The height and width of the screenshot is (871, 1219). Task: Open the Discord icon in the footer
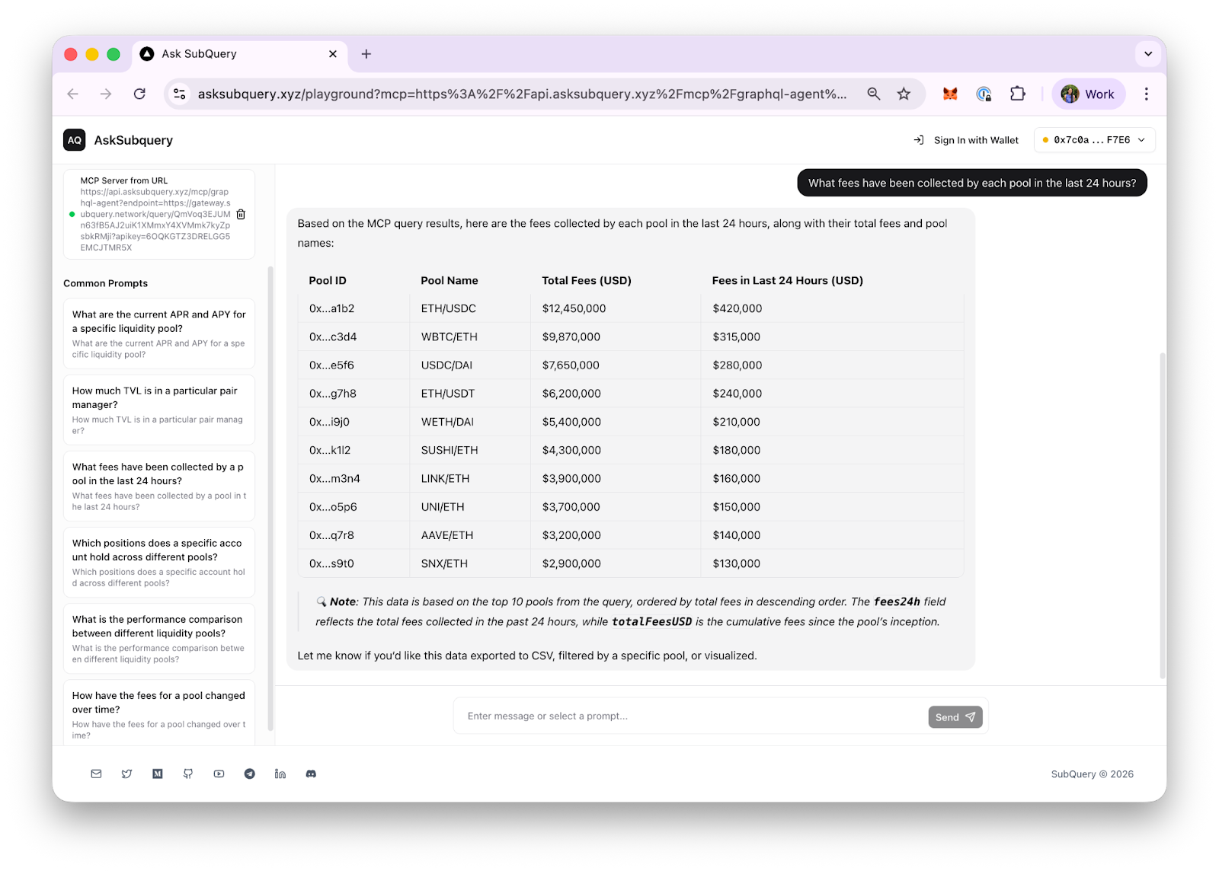311,774
